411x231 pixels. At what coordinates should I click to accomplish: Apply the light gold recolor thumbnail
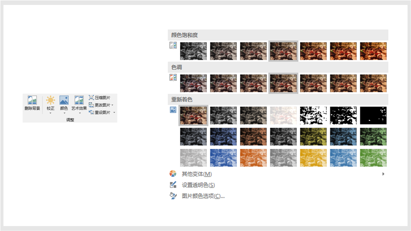[x=313, y=158]
